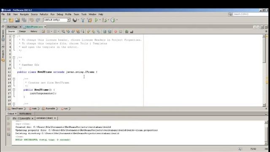Open the Source menu
The width and height of the screenshot is (270, 152).
(34, 14)
